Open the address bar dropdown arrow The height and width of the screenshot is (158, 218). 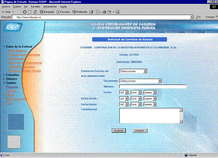[192, 17]
